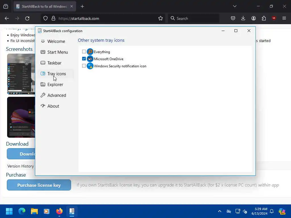Select the StartAllBack browser tab
The height and width of the screenshot is (218, 291).
click(x=45, y=7)
